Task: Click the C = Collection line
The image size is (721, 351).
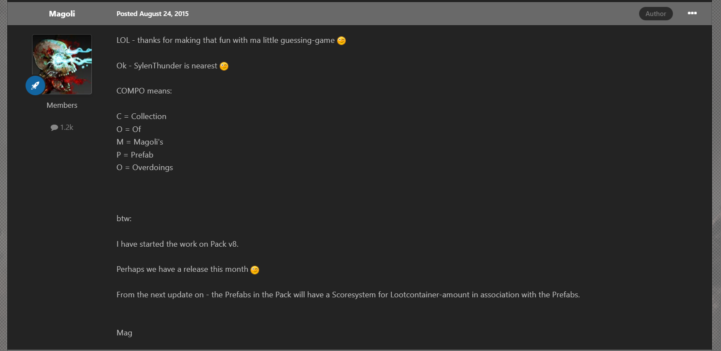Action: (x=141, y=116)
